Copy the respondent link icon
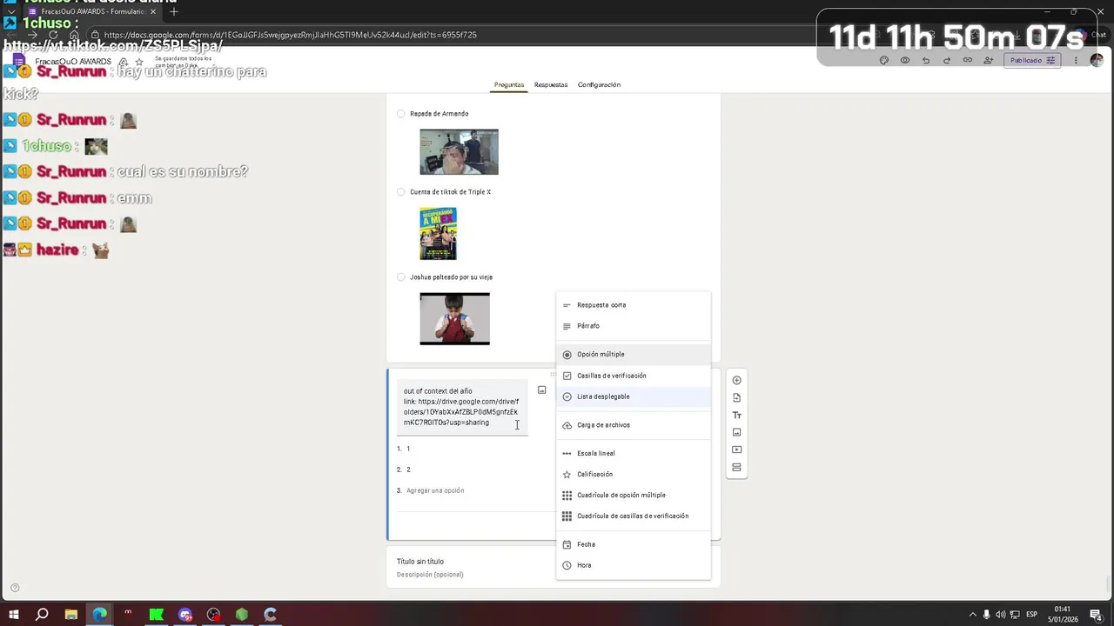Viewport: 1114px width, 626px height. pyautogui.click(x=968, y=61)
